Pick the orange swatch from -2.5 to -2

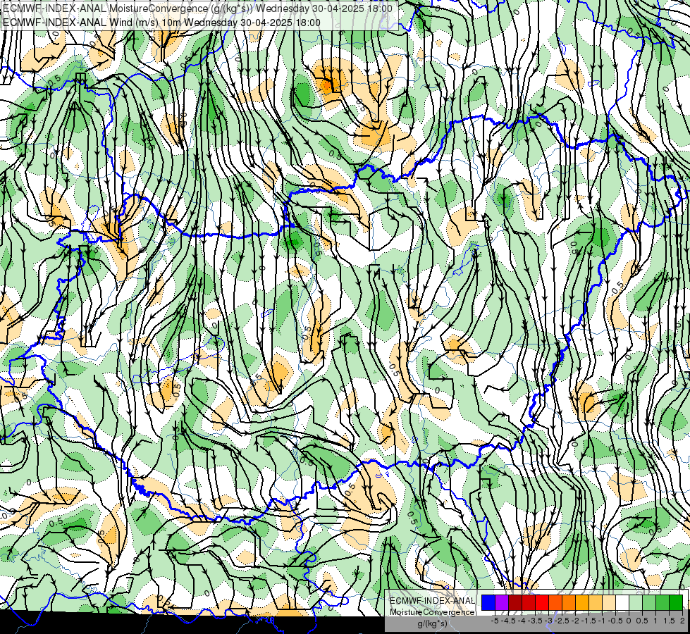[569, 603]
